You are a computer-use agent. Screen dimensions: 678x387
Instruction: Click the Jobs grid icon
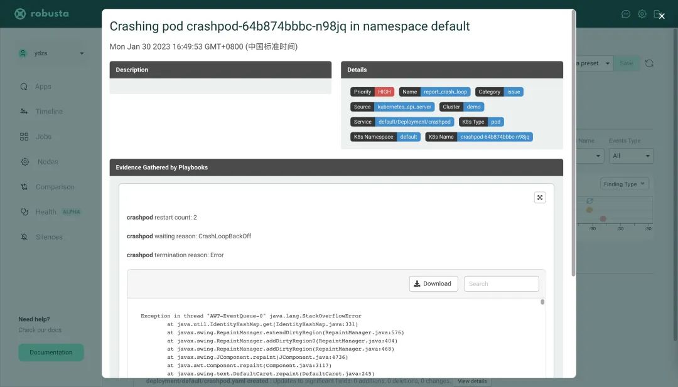[x=24, y=137]
